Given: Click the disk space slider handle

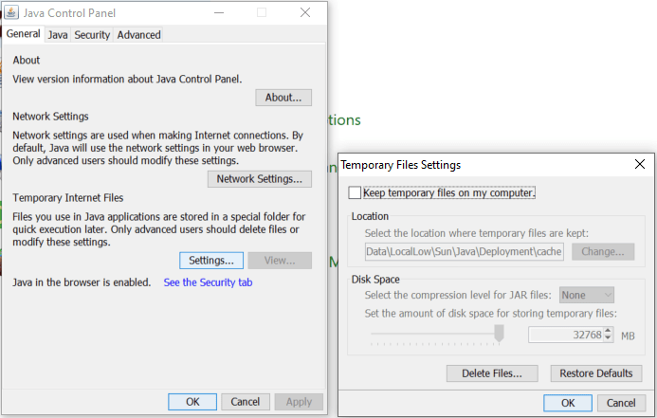Looking at the screenshot, I should (499, 334).
